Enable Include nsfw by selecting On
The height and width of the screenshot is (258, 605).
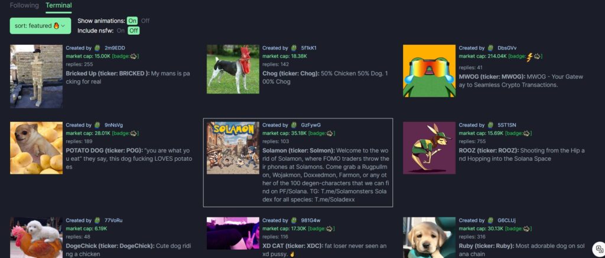pos(121,31)
